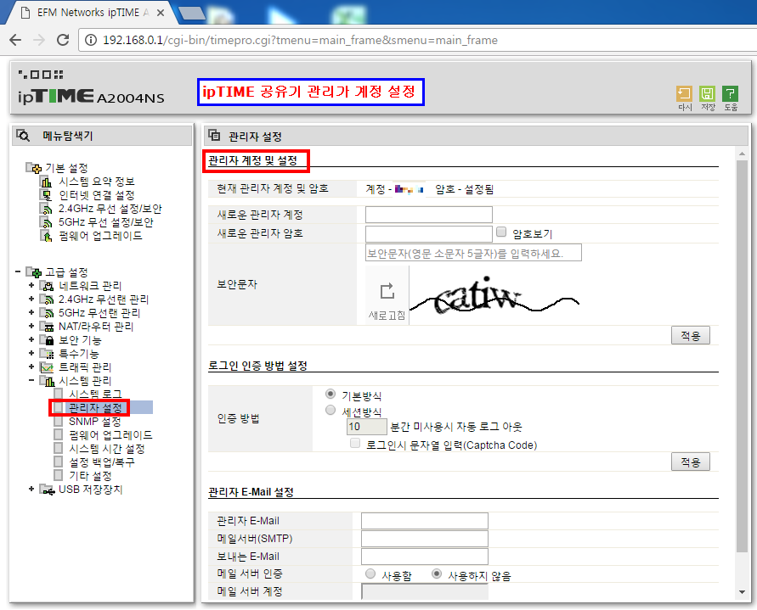
Task: Apply the captcha with the top 적용 button
Action: [x=691, y=334]
